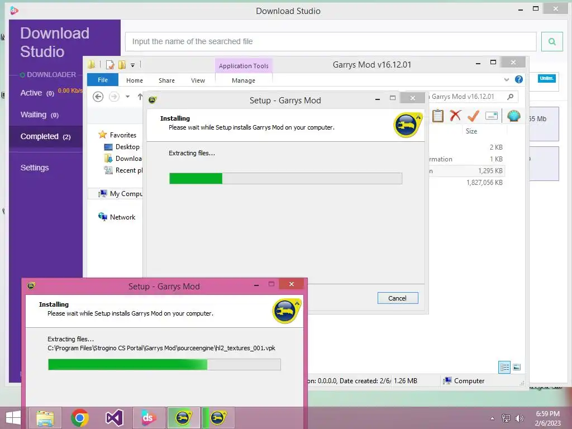Viewport: 572px width, 429px height.
Task: Close the pink Setup - Garrys Mod window
Action: pos(291,284)
